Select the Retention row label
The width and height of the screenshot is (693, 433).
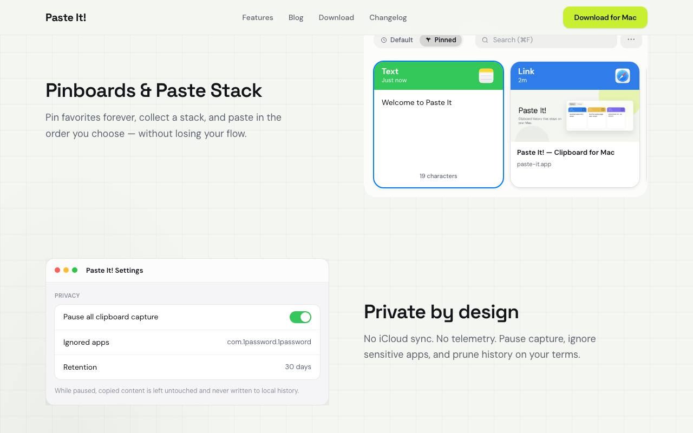click(80, 367)
